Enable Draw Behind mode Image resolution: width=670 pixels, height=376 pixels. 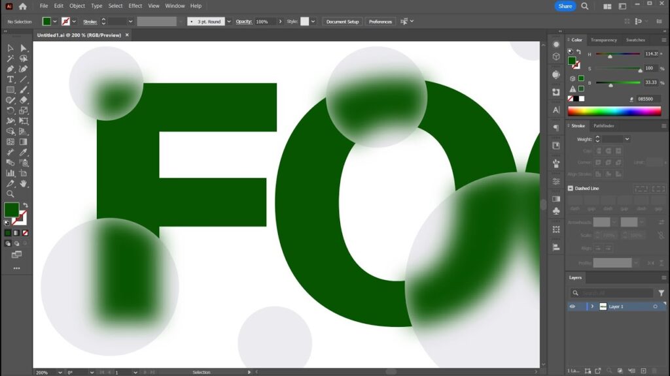coord(16,243)
